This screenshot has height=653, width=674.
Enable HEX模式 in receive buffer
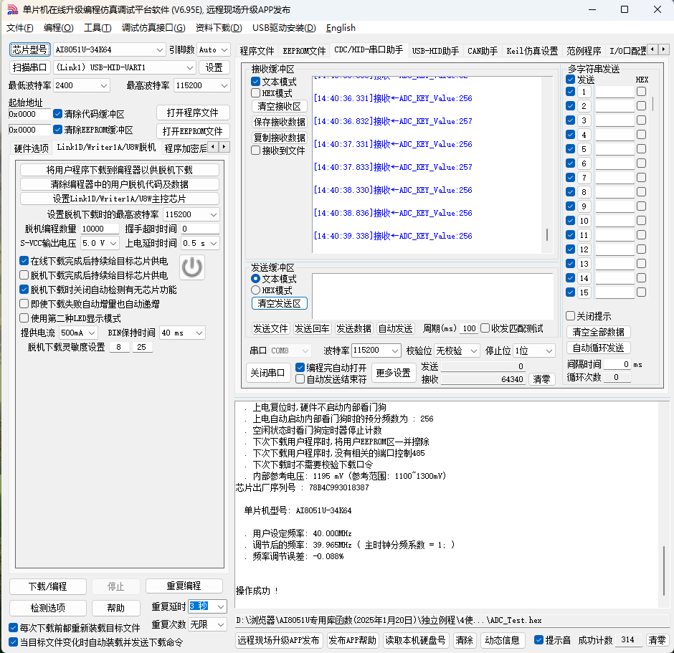256,92
